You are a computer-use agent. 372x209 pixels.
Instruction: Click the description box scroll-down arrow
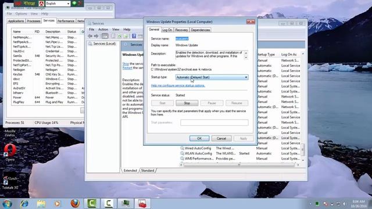tap(246, 57)
